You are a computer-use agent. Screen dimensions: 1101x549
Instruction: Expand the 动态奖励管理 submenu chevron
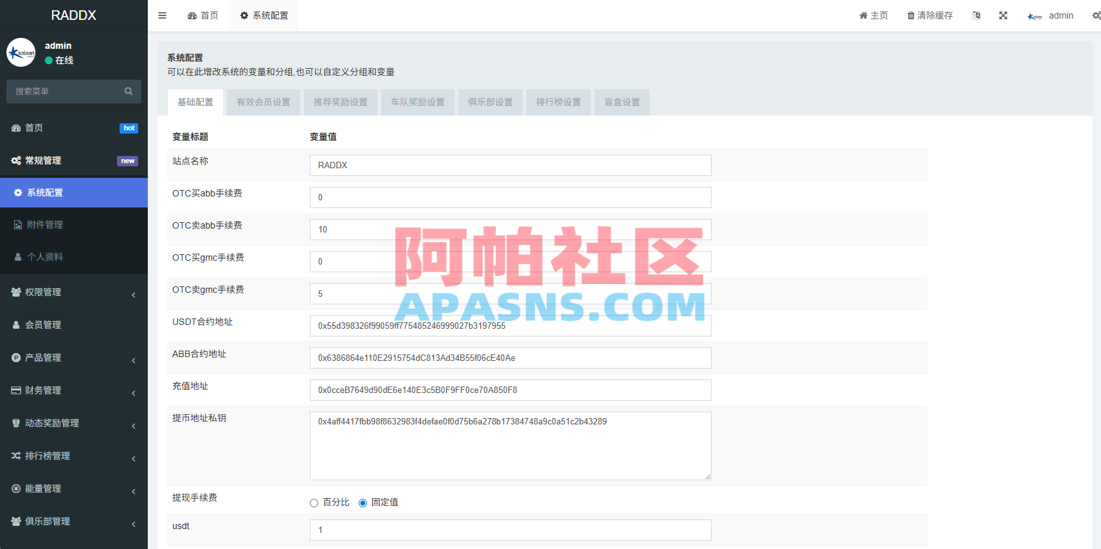pyautogui.click(x=134, y=426)
